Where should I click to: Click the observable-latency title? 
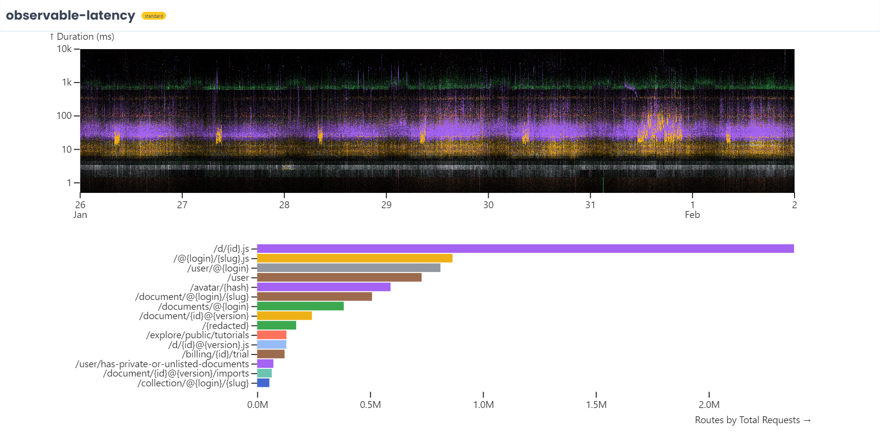pyautogui.click(x=70, y=16)
